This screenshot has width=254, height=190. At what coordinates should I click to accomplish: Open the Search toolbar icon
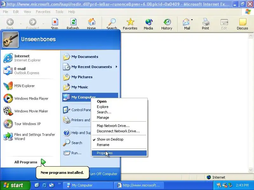(x=112, y=22)
